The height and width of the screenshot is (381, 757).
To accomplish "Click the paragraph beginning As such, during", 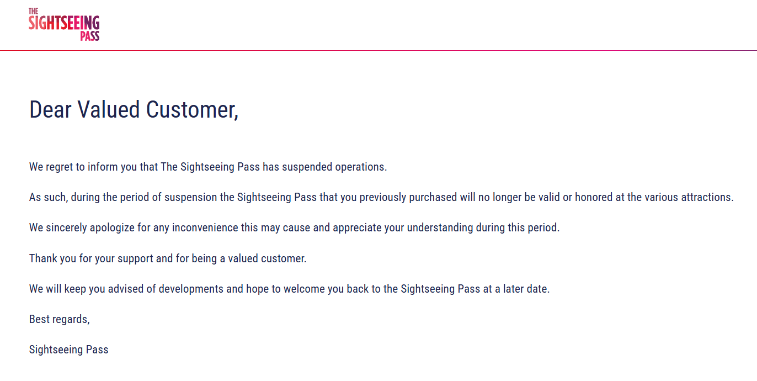I will [x=381, y=197].
